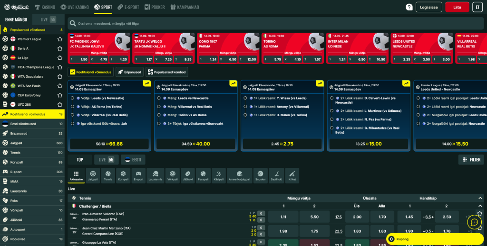Open Korvpall in the sidebar list
The width and height of the screenshot is (487, 246).
tap(32, 162)
